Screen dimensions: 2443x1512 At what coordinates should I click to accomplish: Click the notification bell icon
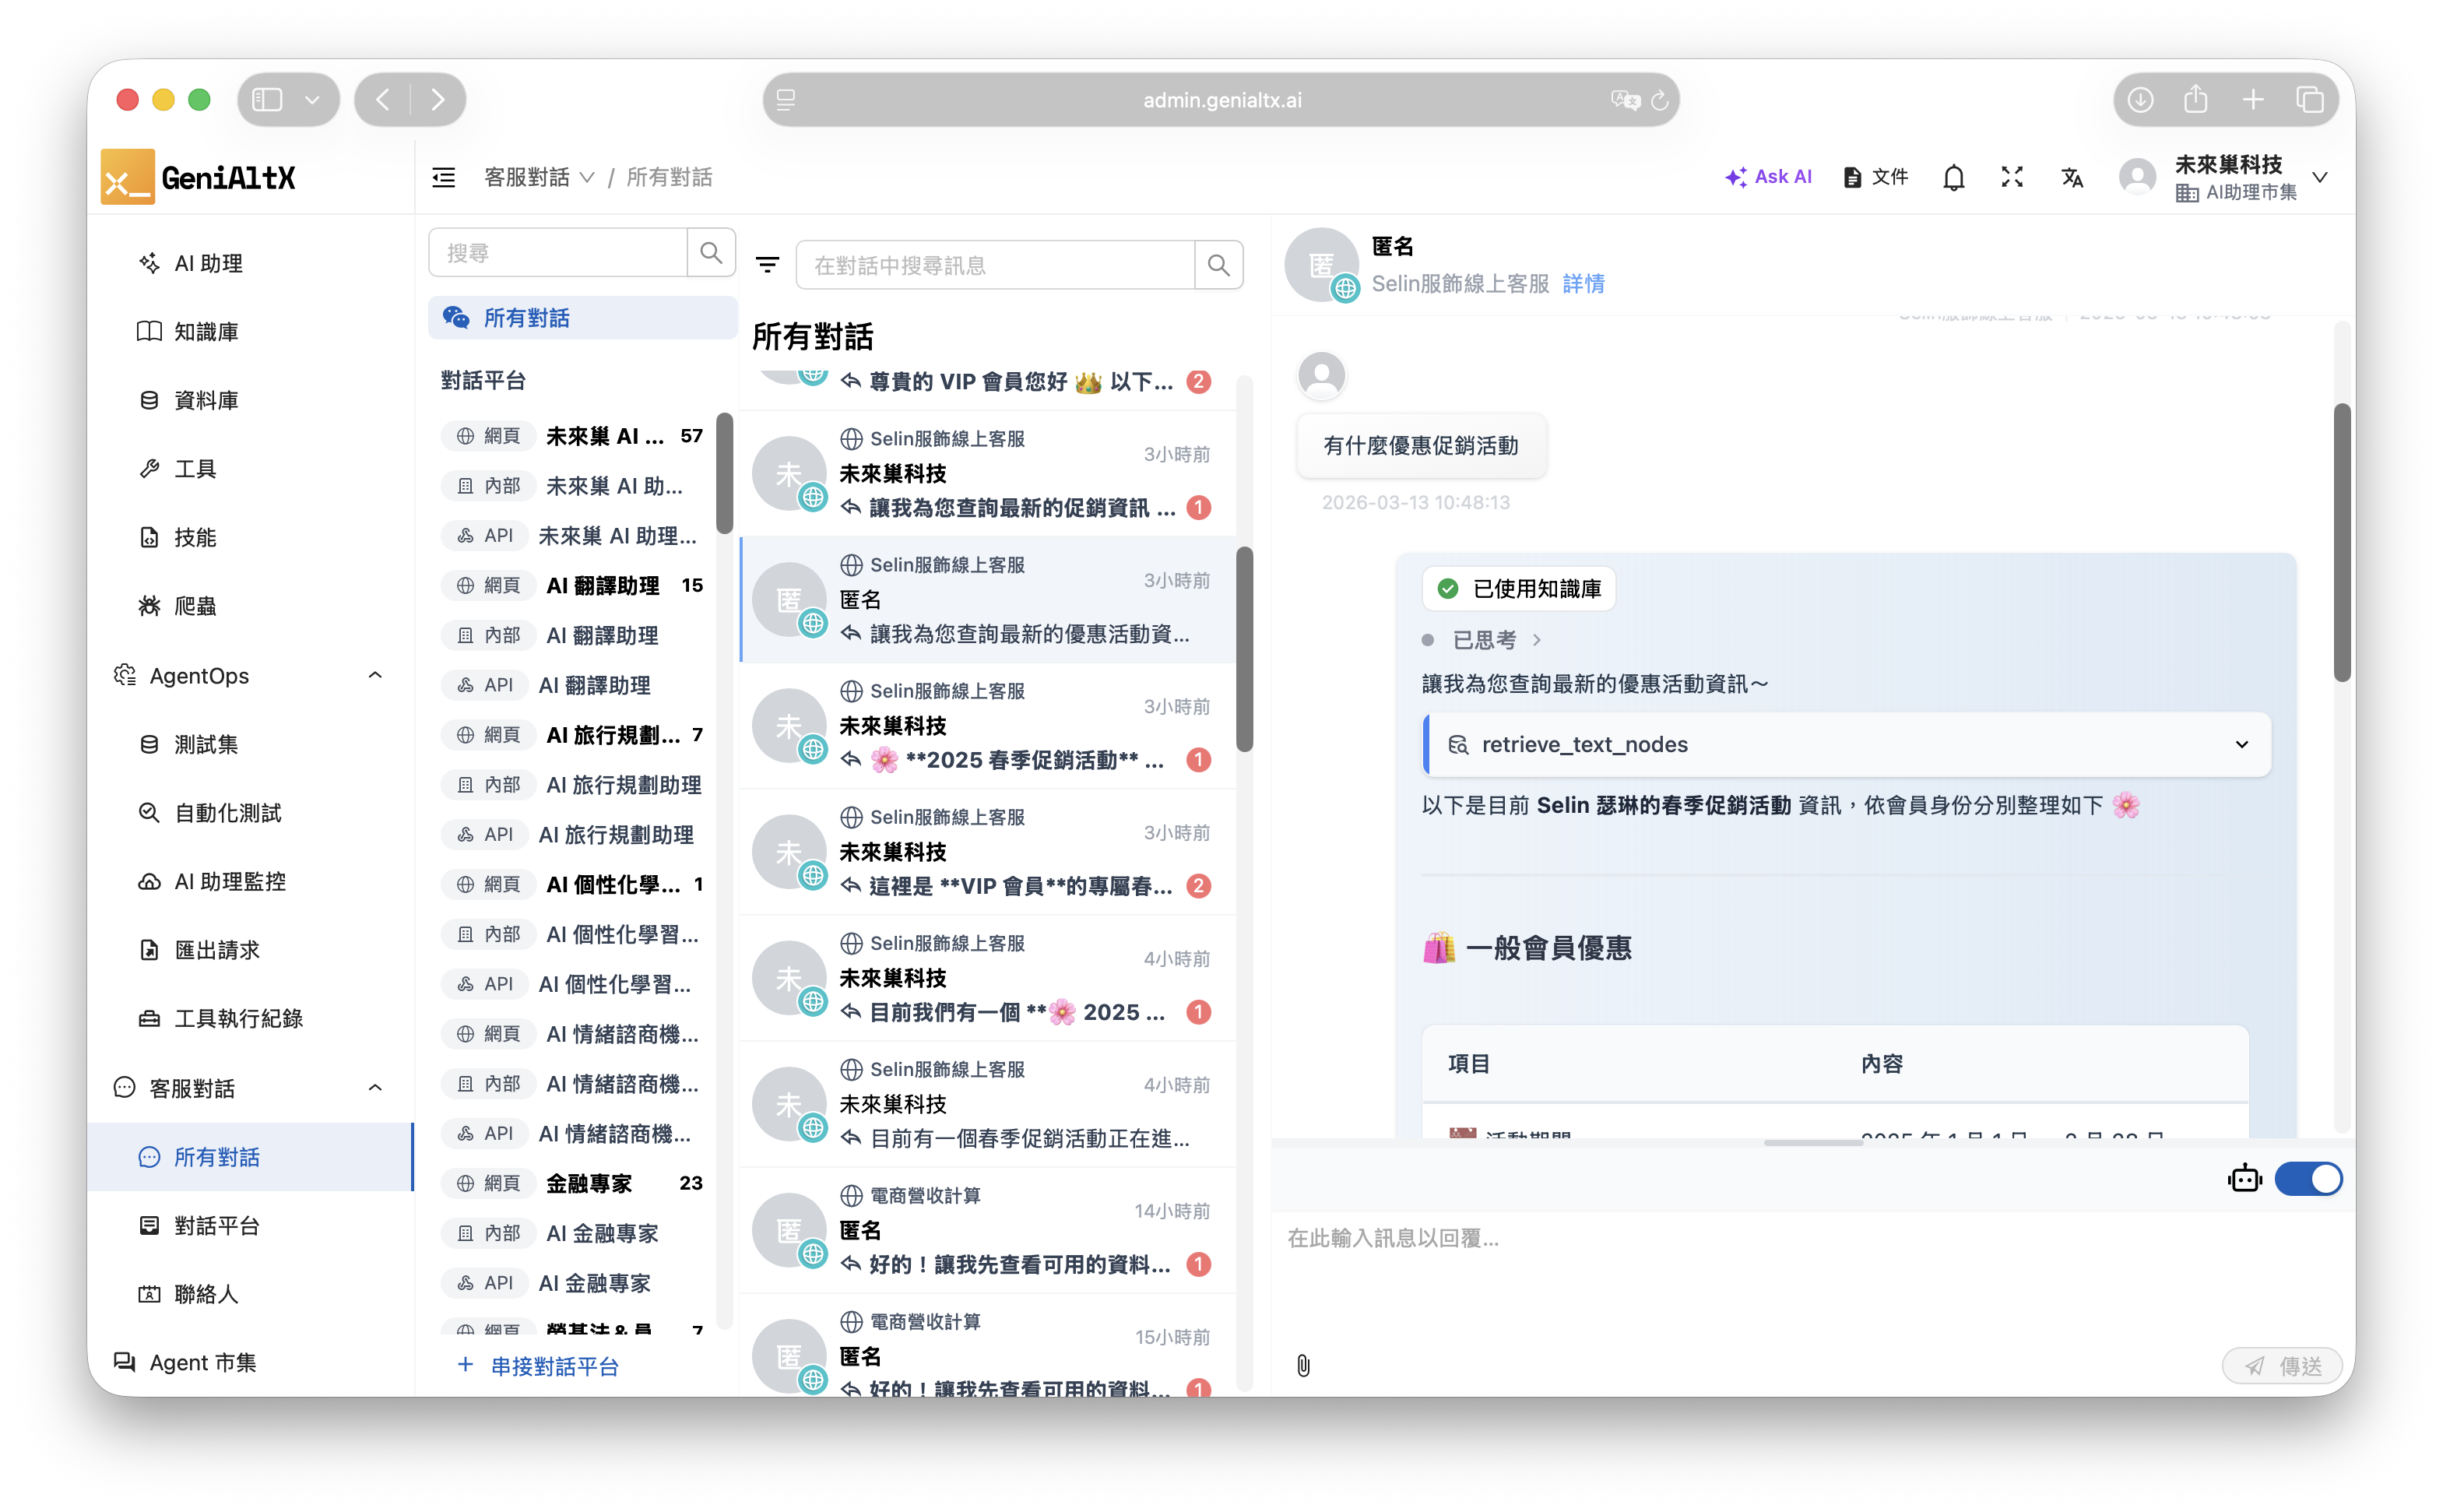pos(1953,177)
